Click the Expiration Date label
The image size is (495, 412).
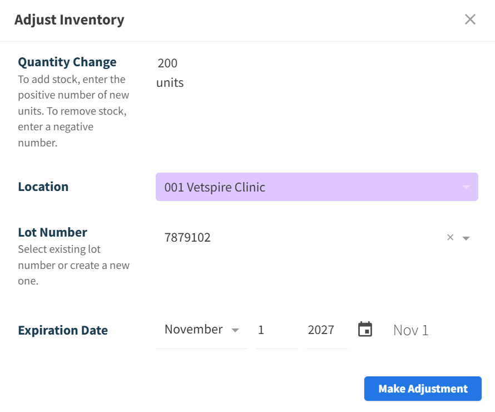63,330
